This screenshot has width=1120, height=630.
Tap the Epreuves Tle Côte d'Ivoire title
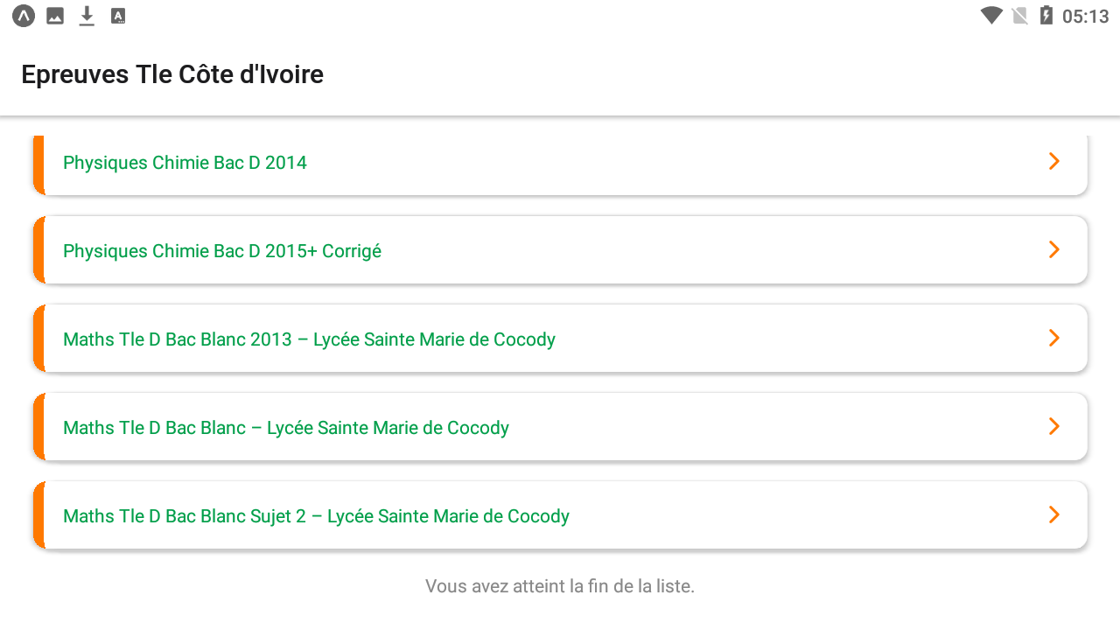pos(172,75)
